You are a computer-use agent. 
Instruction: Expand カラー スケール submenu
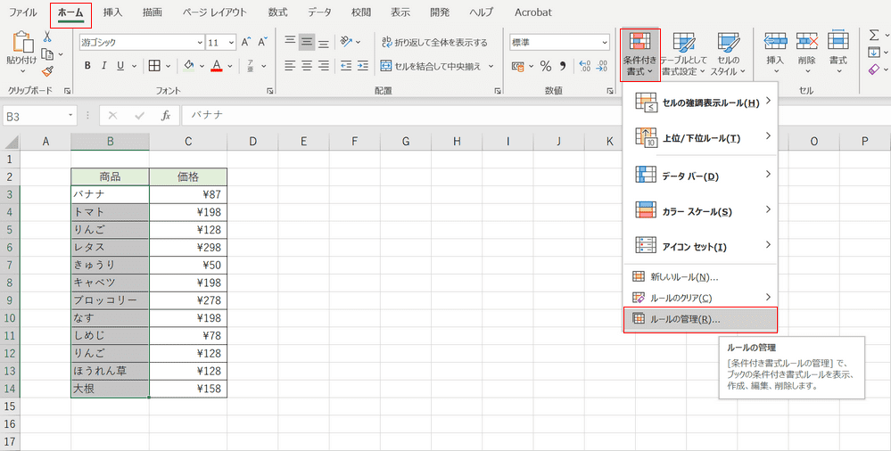[x=700, y=210]
